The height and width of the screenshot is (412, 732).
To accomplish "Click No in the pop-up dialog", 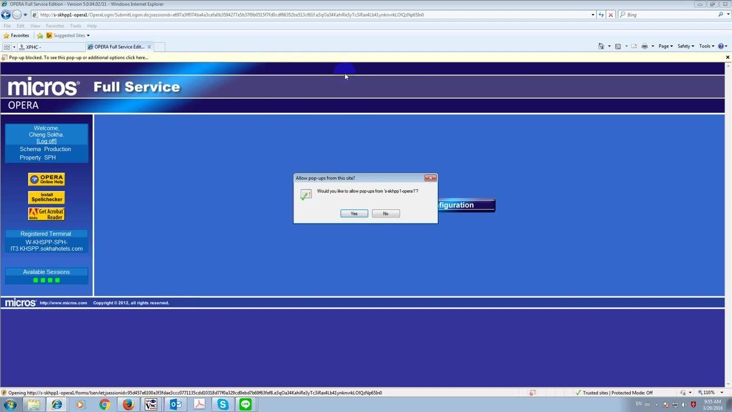I will [385, 213].
